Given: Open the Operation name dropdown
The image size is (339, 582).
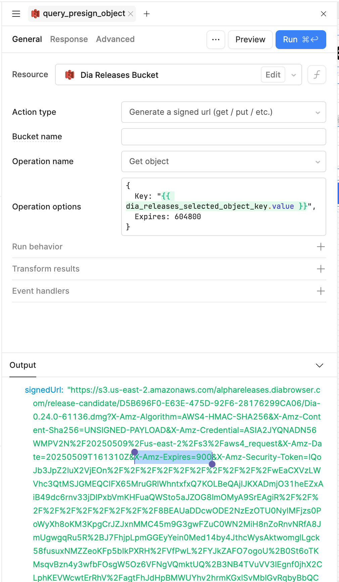Looking at the screenshot, I should pos(224,161).
